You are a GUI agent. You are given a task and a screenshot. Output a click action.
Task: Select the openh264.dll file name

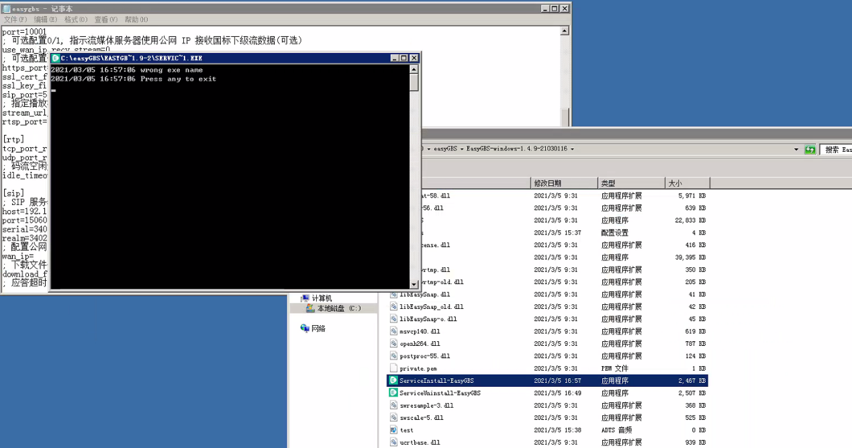point(420,344)
